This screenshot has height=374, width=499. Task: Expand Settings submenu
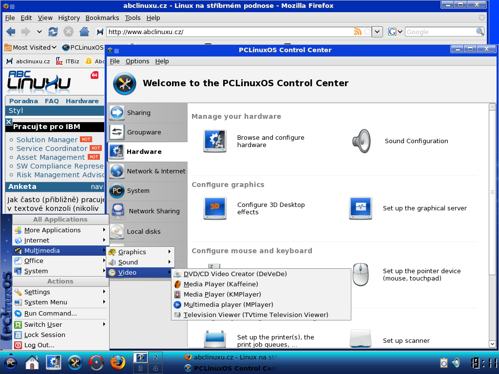(60, 292)
